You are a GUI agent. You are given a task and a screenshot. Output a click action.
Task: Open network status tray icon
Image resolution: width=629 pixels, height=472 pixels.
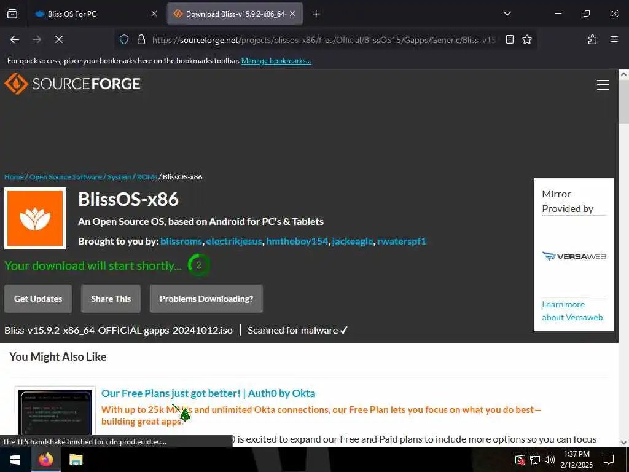point(535,460)
